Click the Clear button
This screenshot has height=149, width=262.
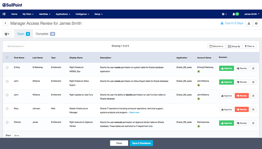point(119,143)
